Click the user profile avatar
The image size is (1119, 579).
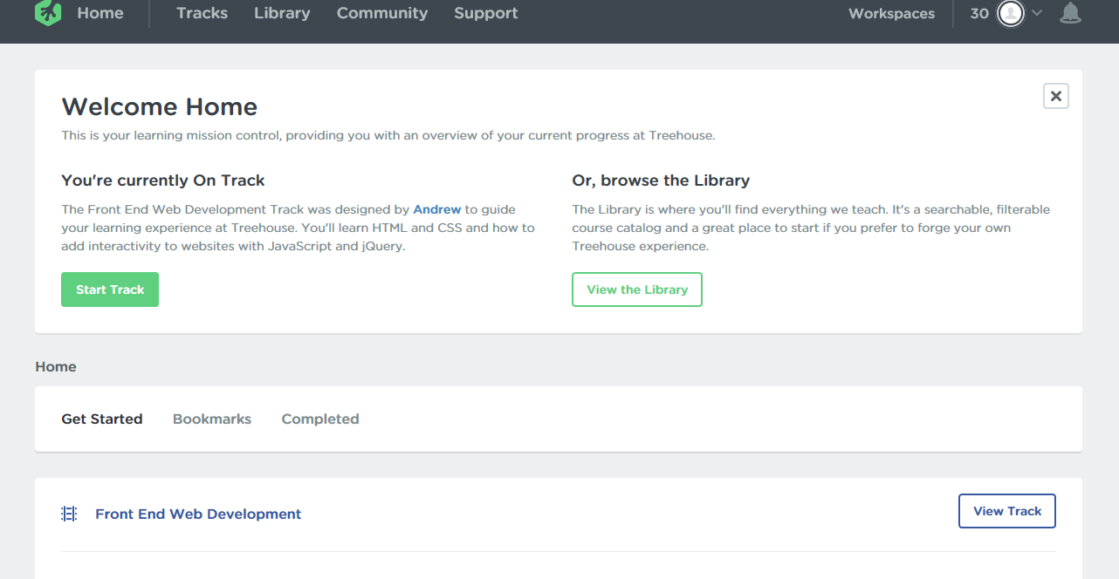[1011, 14]
